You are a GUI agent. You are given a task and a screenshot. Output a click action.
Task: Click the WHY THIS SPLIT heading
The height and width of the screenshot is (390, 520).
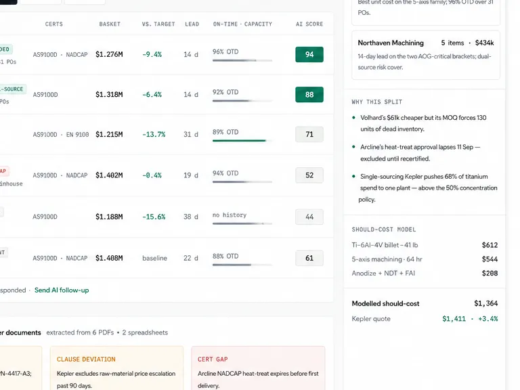376,102
